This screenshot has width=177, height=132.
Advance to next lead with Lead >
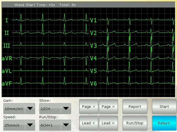click(x=108, y=123)
